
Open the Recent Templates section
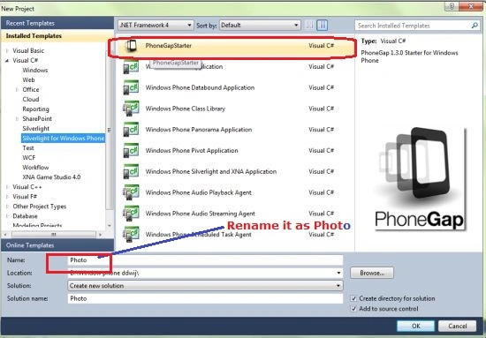point(57,23)
